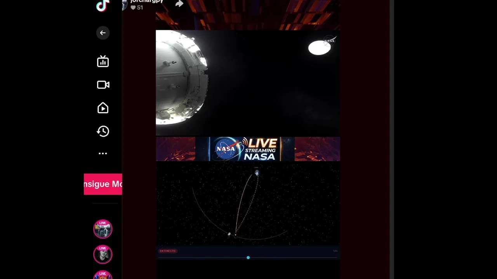Open the three-dots more menu
This screenshot has width=497, height=279.
click(x=103, y=153)
